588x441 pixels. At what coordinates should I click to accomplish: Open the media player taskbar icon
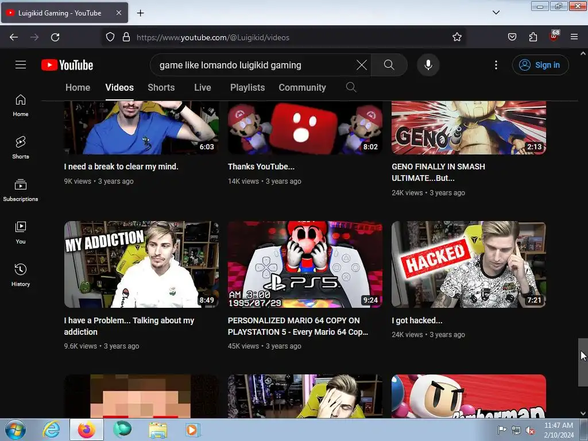coord(193,430)
